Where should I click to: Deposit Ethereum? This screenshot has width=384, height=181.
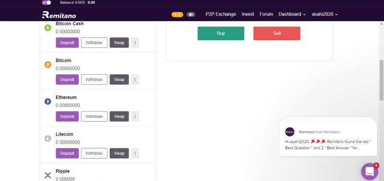coord(67,116)
